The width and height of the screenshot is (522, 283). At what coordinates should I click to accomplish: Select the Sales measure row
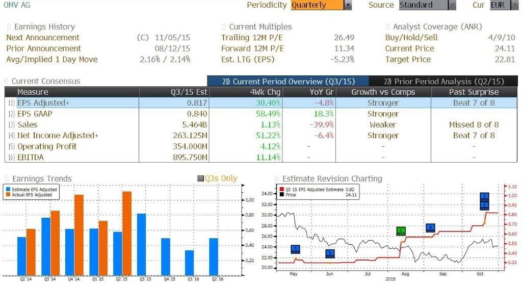[261, 125]
